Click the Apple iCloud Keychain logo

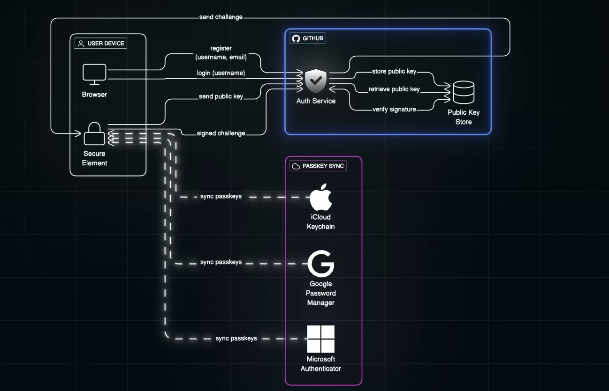point(321,198)
